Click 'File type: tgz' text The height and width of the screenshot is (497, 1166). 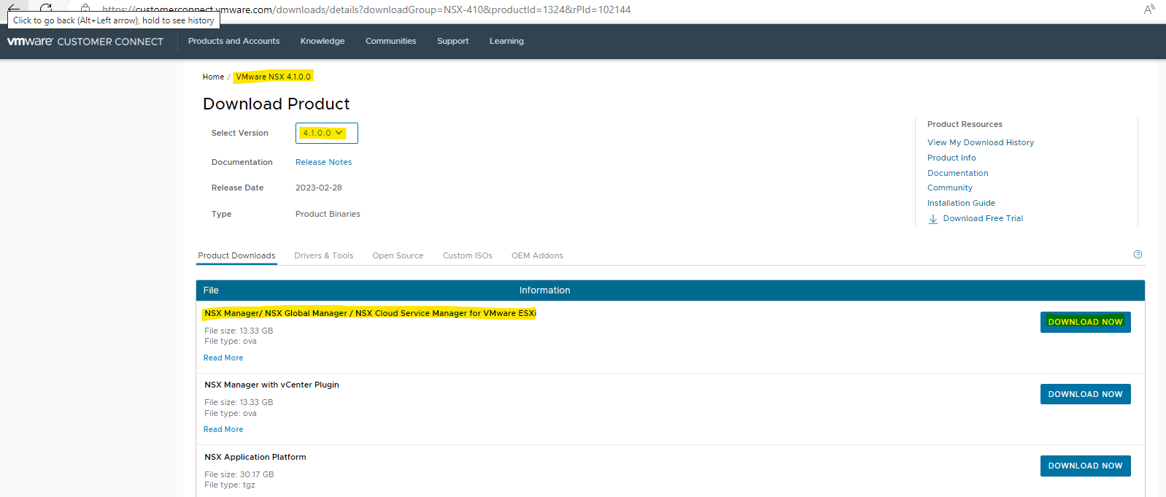coord(230,485)
